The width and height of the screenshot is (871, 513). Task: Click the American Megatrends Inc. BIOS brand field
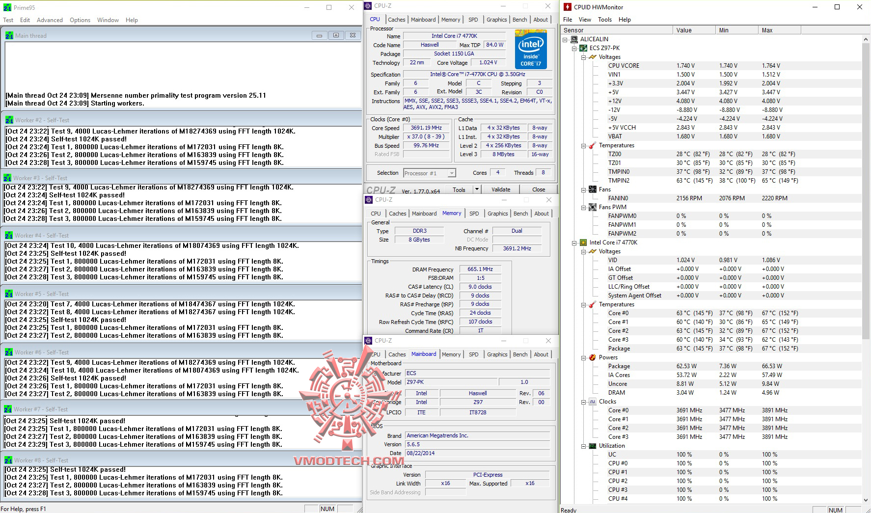(x=478, y=435)
